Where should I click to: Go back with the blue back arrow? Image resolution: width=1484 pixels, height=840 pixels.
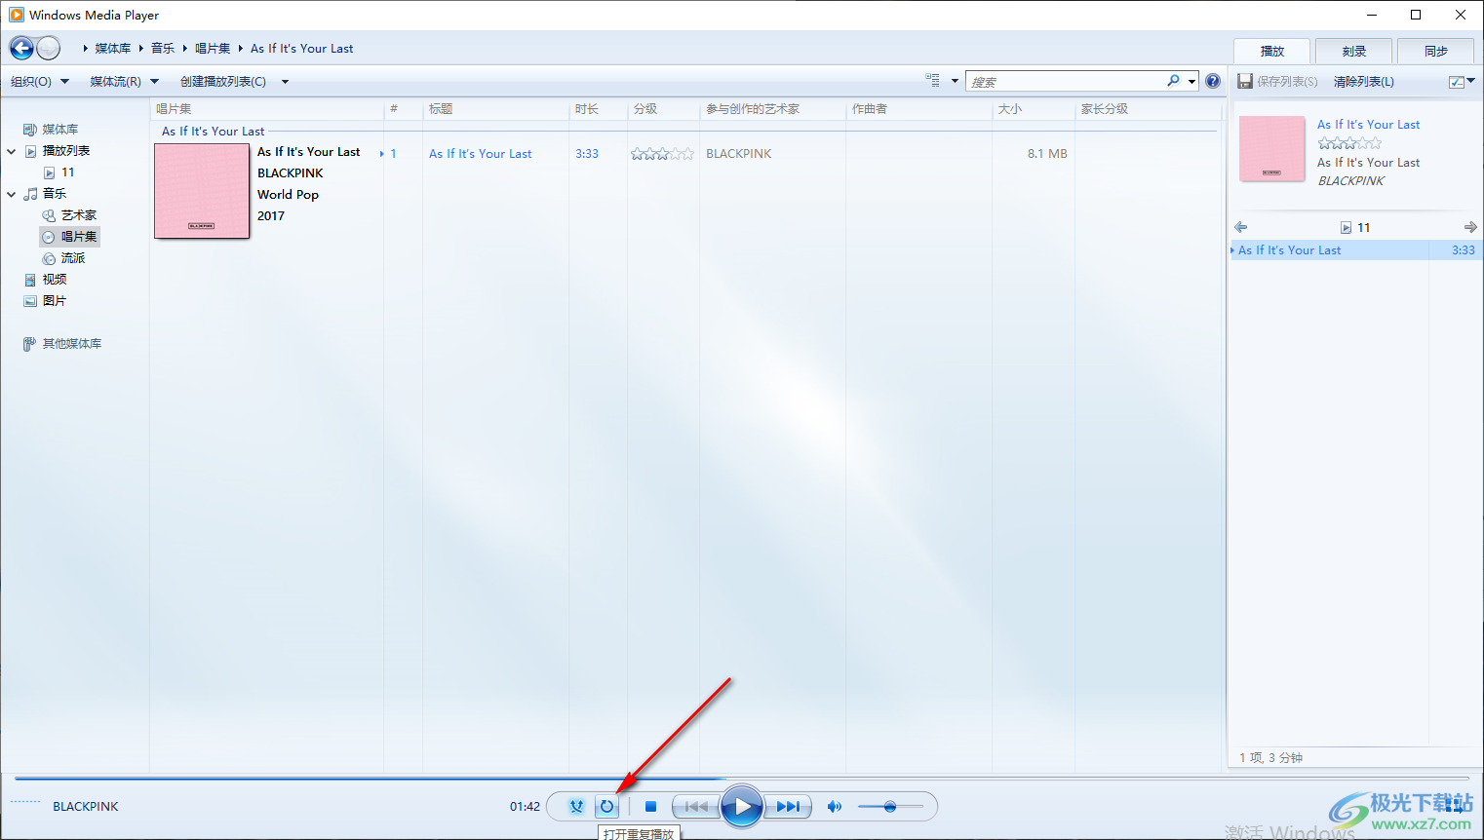point(21,48)
